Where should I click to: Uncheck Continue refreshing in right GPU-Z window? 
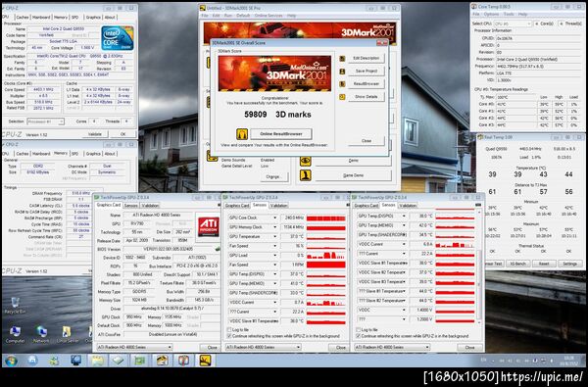click(x=358, y=336)
